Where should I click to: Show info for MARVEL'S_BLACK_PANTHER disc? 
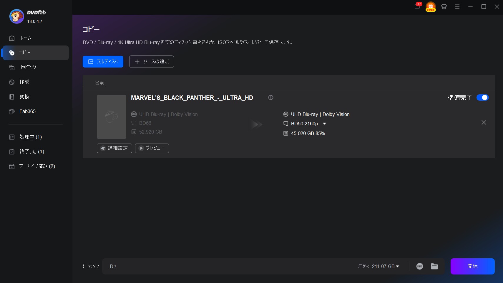271,97
